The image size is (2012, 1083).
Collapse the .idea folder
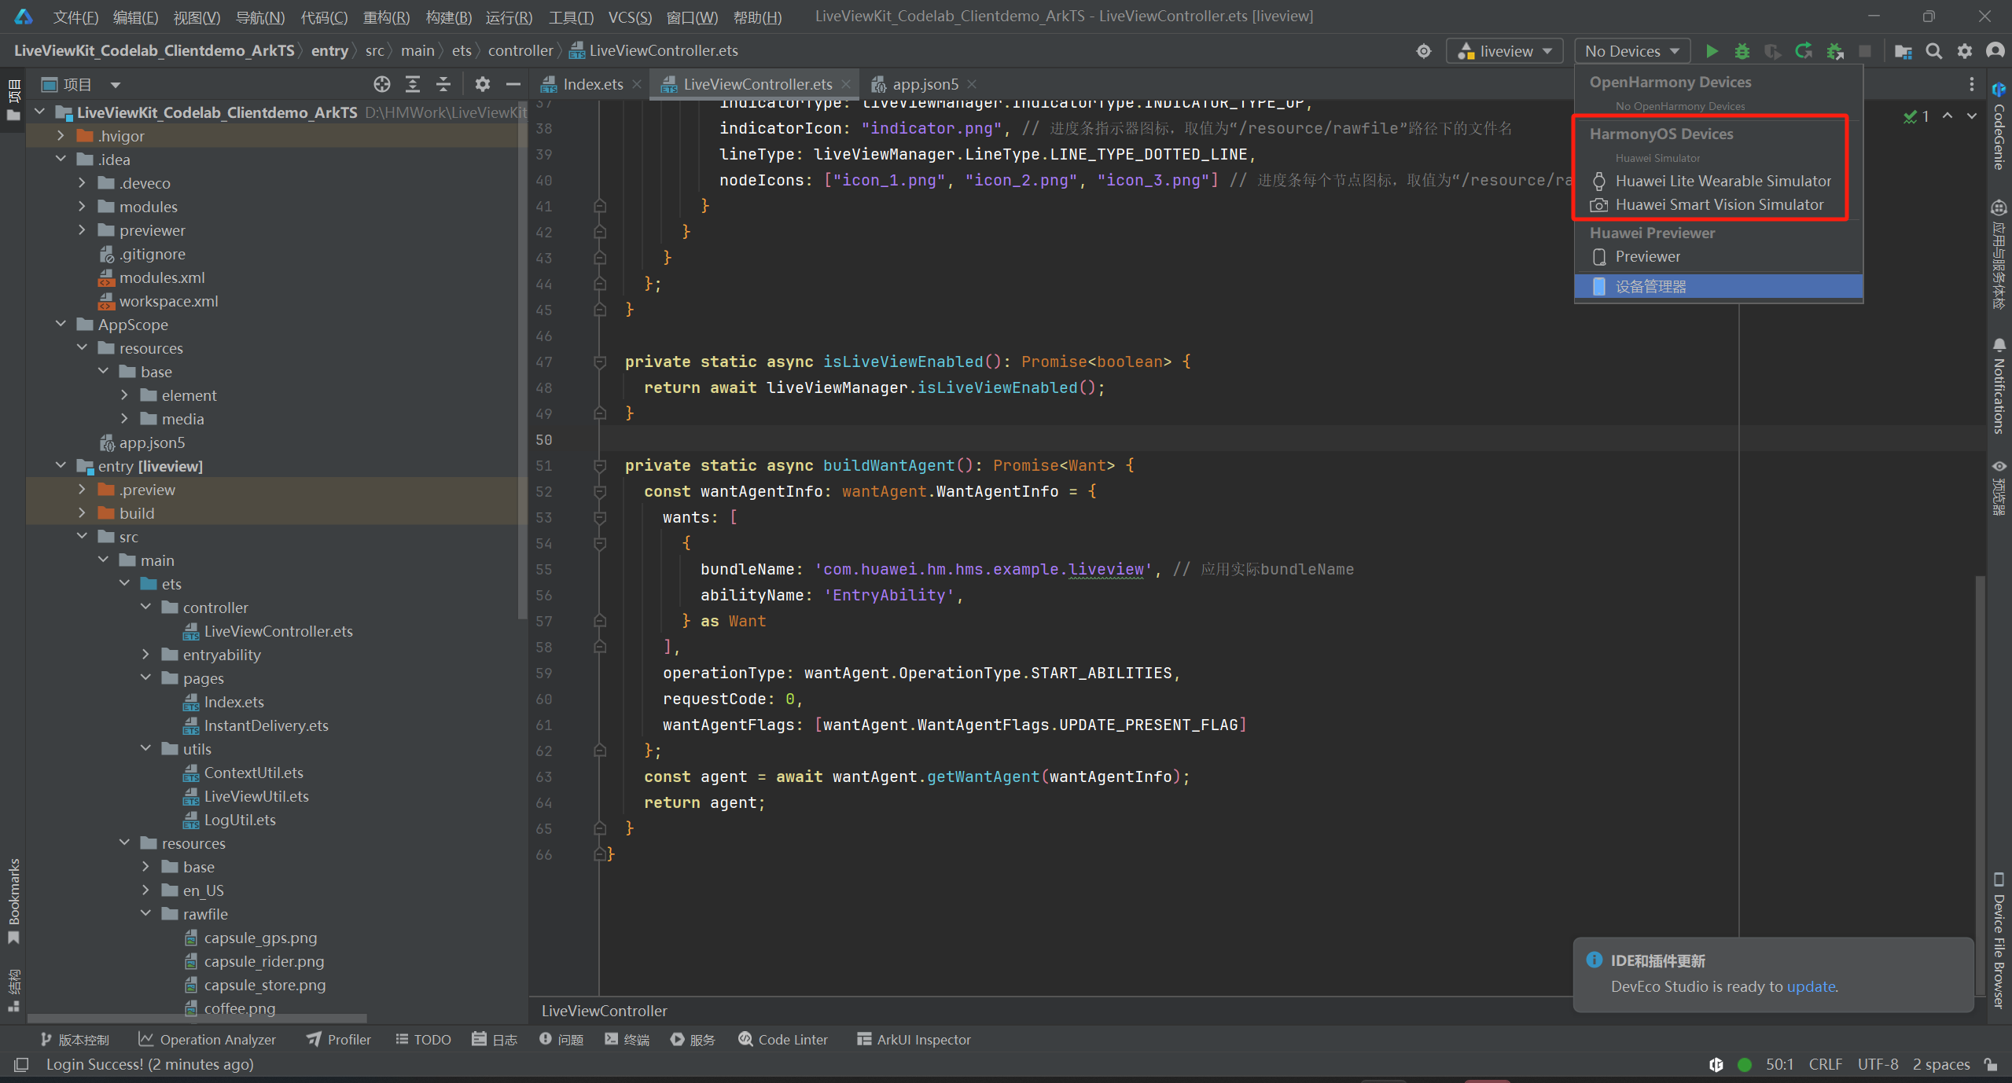coord(61,160)
